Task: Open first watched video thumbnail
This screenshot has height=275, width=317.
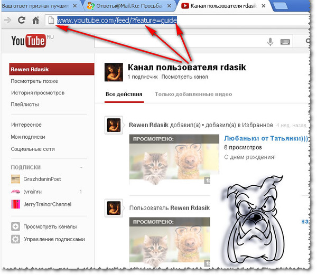Action: 174,159
